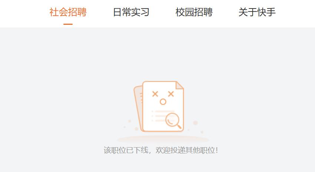The width and height of the screenshot is (315, 172).
Task: Click the blank header area left of 社会招聘
Action: point(24,13)
